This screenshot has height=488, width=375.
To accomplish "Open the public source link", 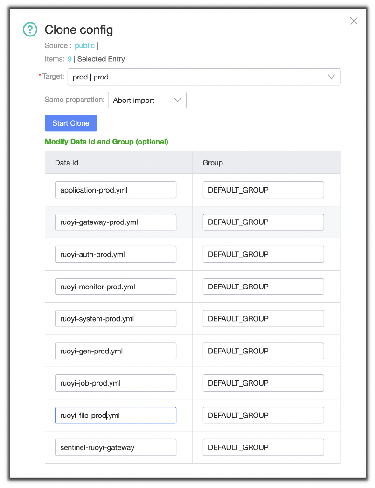I will click(x=84, y=45).
